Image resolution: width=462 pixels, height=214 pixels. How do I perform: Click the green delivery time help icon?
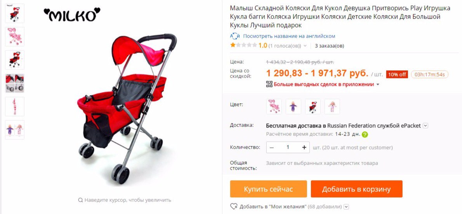pyautogui.click(x=365, y=134)
